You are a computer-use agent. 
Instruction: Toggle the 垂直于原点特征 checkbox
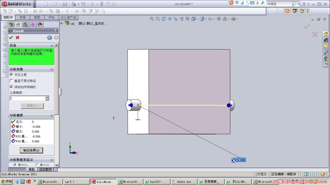click(11, 81)
